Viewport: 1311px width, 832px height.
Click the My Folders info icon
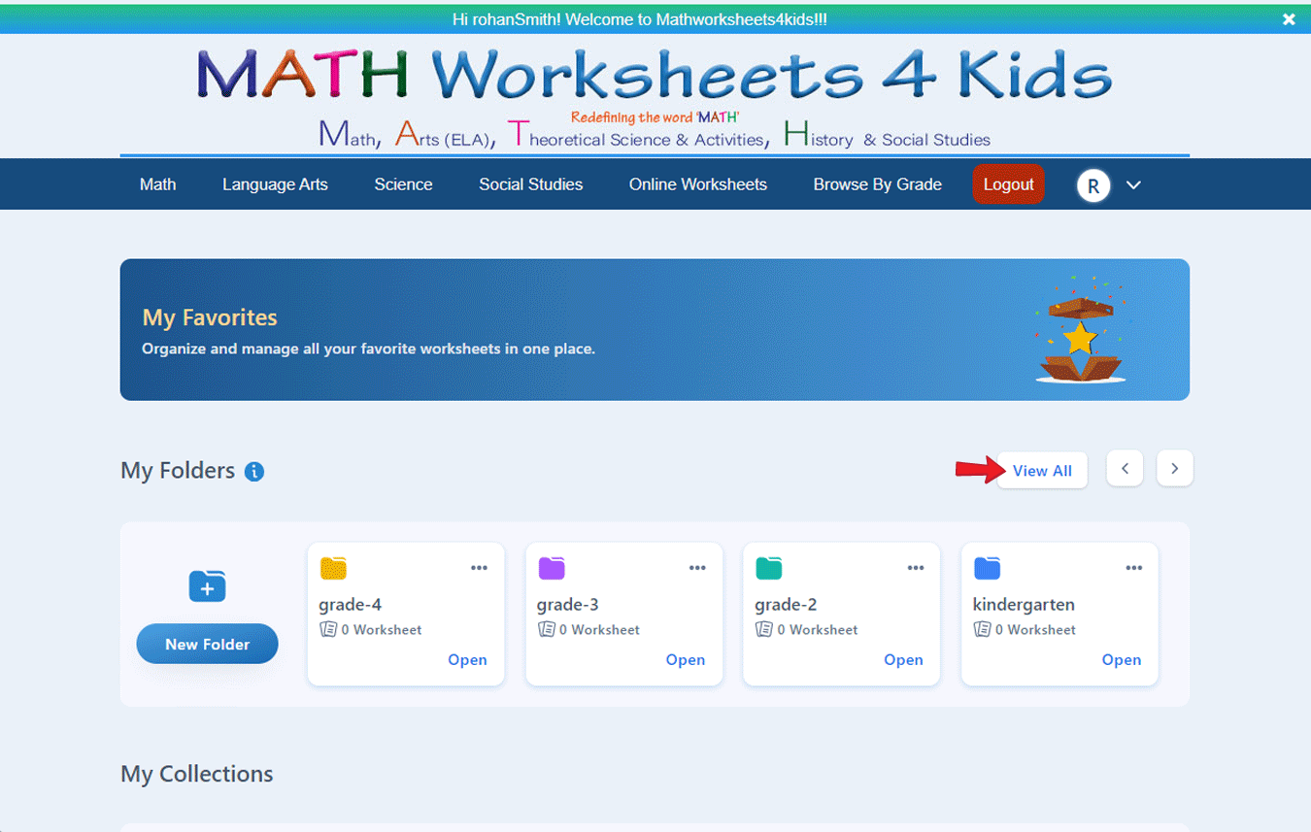point(254,472)
